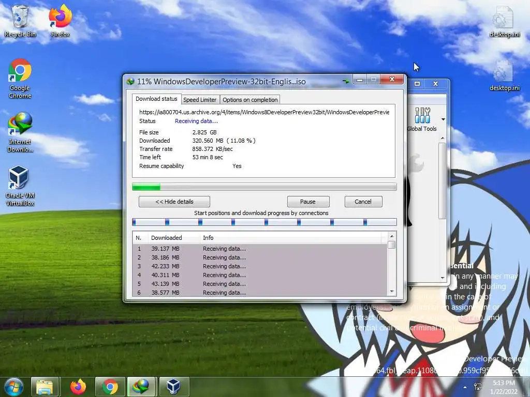Click the green arrow icon in IDM title bar
This screenshot has height=397, width=530.
click(x=346, y=81)
